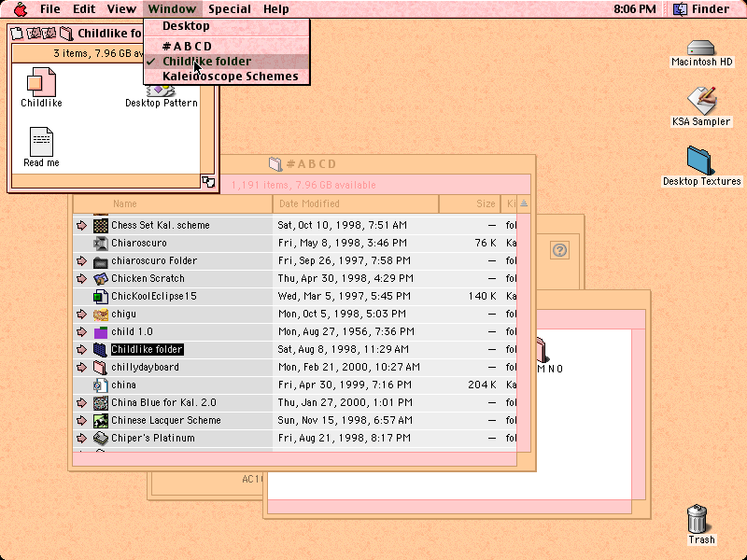Click the child 1.0 purple folder icon
Viewport: 747px width, 560px height.
(x=101, y=332)
